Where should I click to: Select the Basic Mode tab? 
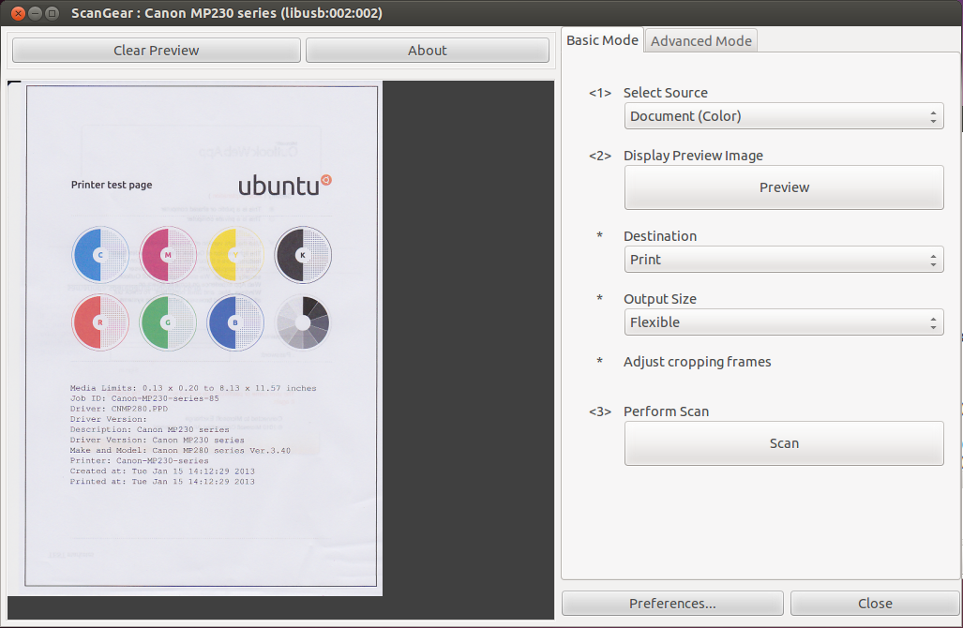point(602,40)
